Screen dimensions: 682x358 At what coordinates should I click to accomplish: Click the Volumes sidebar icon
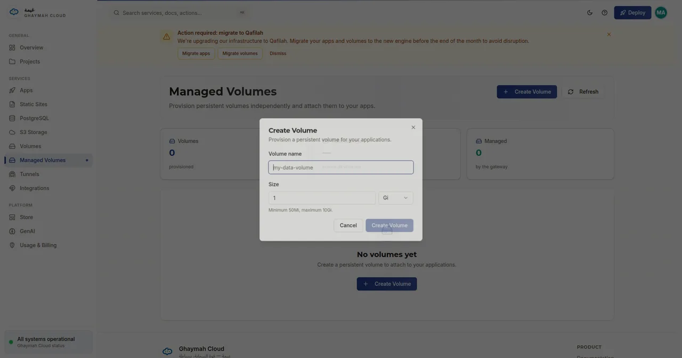(x=12, y=146)
